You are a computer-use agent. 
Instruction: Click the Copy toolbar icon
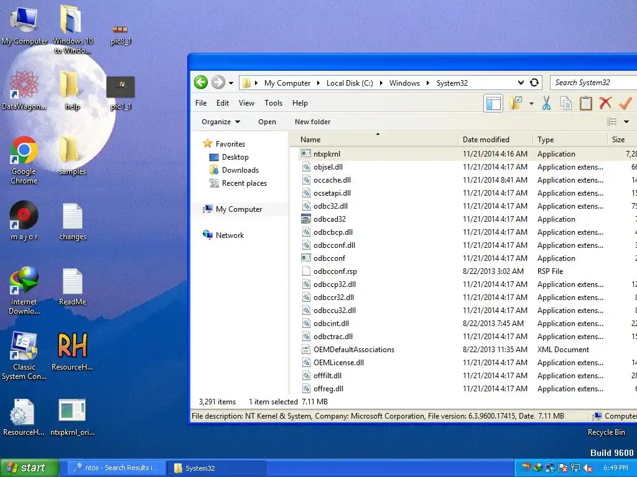coord(566,104)
